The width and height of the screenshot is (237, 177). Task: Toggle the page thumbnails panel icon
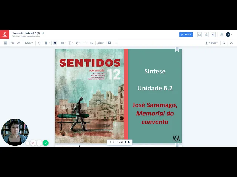pyautogui.click(x=6, y=43)
